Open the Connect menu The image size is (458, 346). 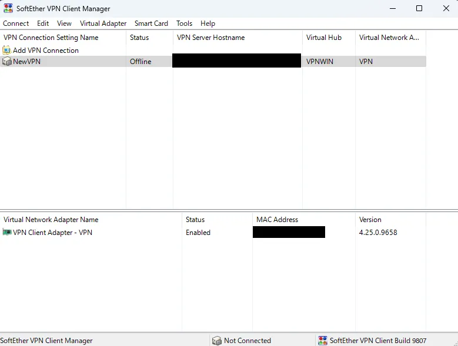(16, 23)
